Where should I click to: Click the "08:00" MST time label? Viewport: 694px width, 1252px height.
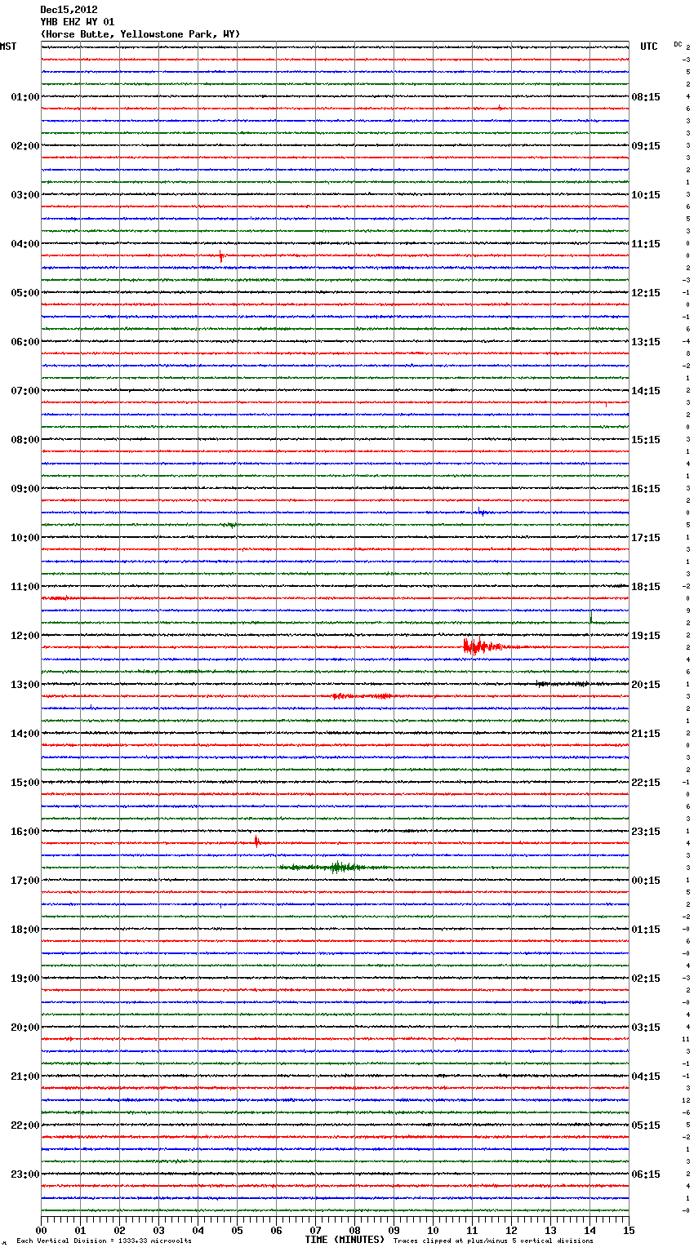25,440
